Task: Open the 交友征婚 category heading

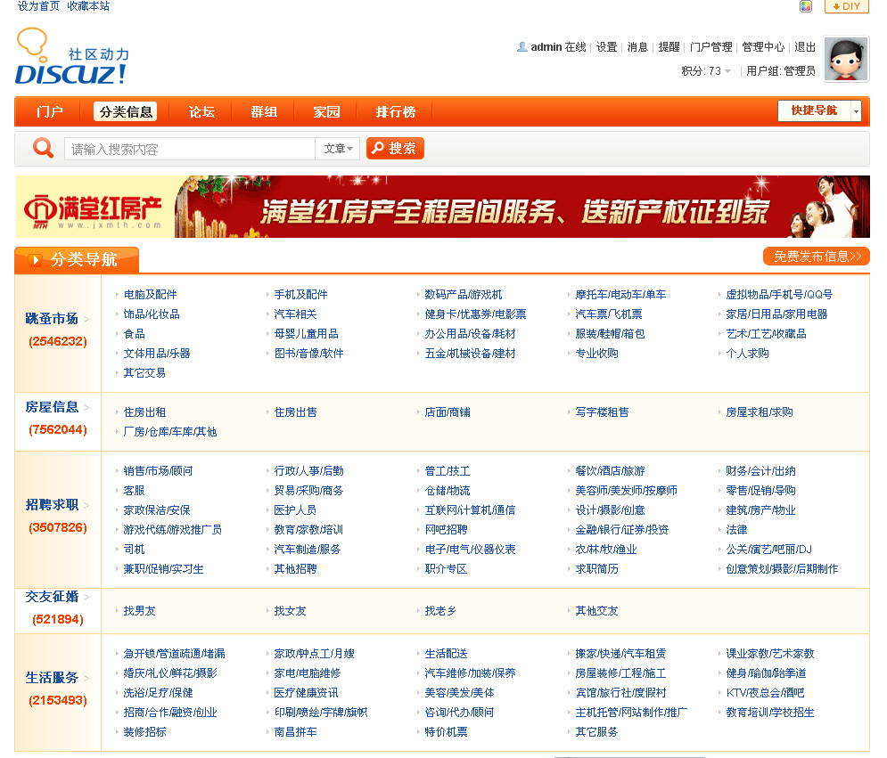Action: click(52, 597)
